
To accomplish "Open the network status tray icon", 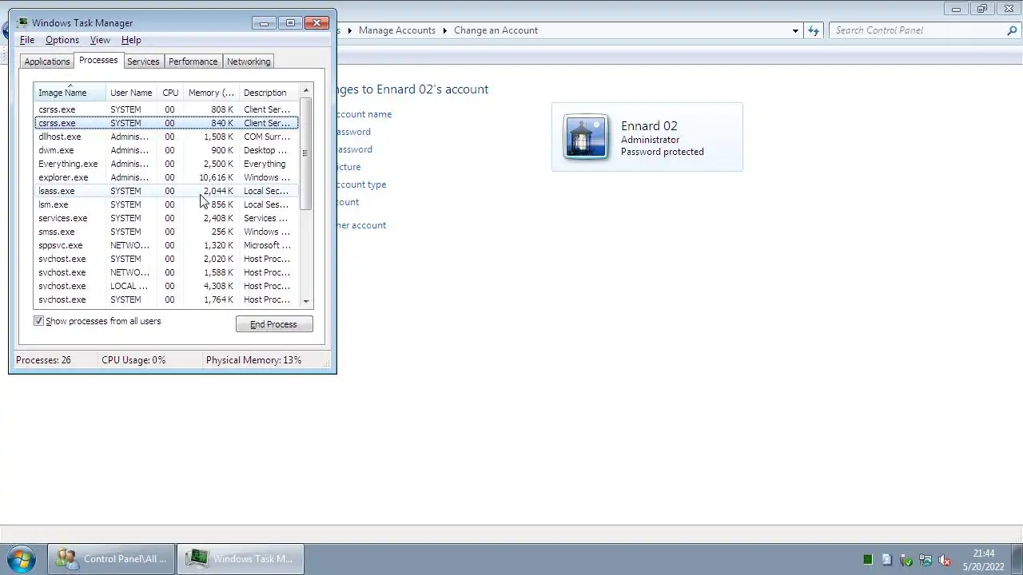I will click(x=925, y=560).
